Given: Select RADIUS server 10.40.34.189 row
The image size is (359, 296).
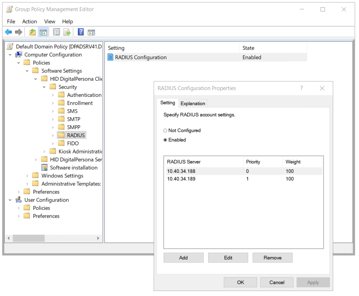Looking at the screenshot, I should 181,179.
